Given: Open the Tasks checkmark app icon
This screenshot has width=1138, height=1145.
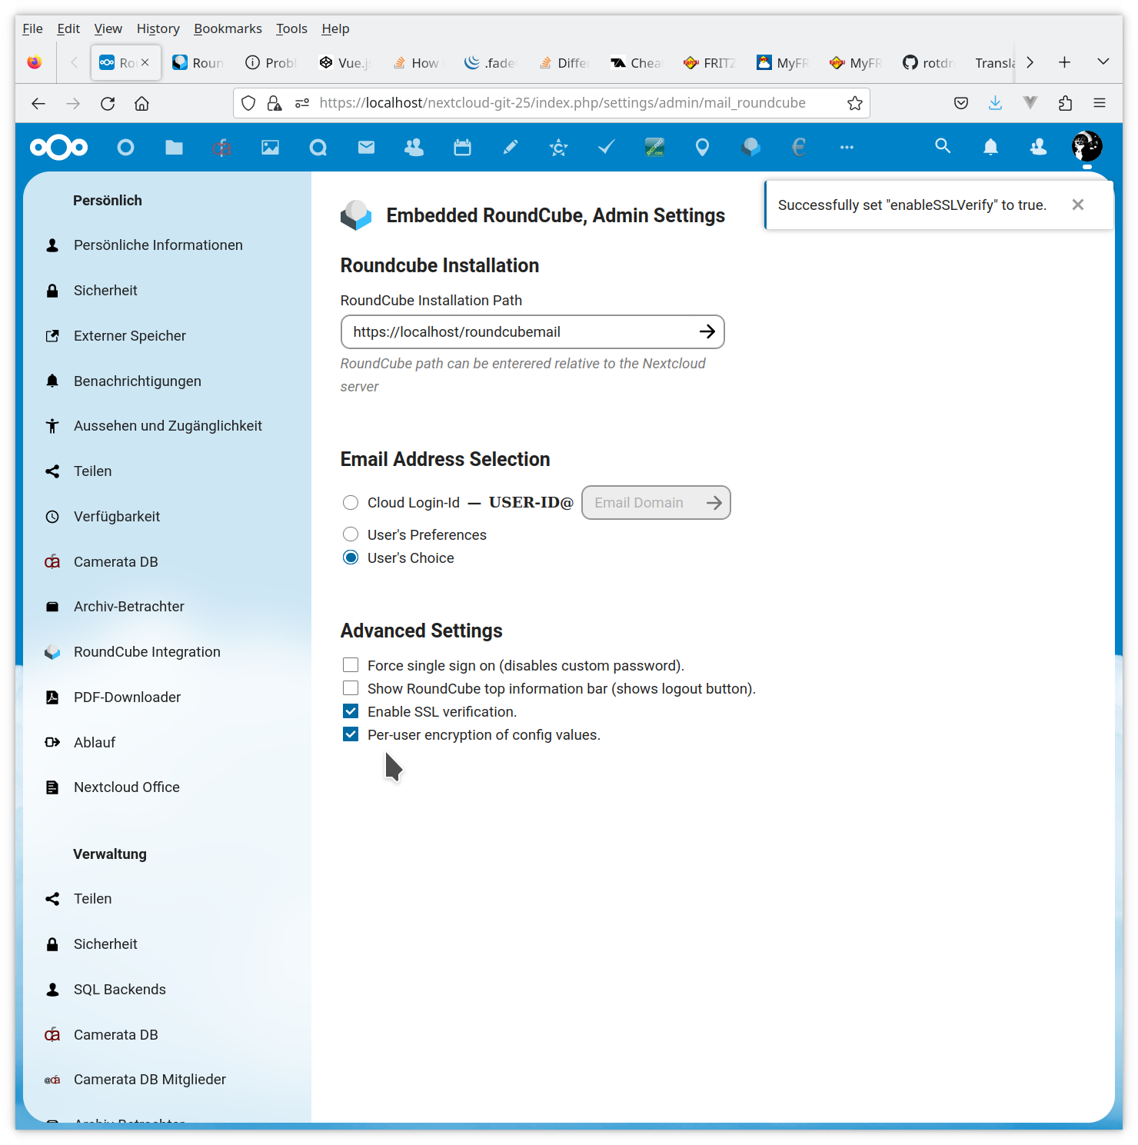Looking at the screenshot, I should coord(606,147).
